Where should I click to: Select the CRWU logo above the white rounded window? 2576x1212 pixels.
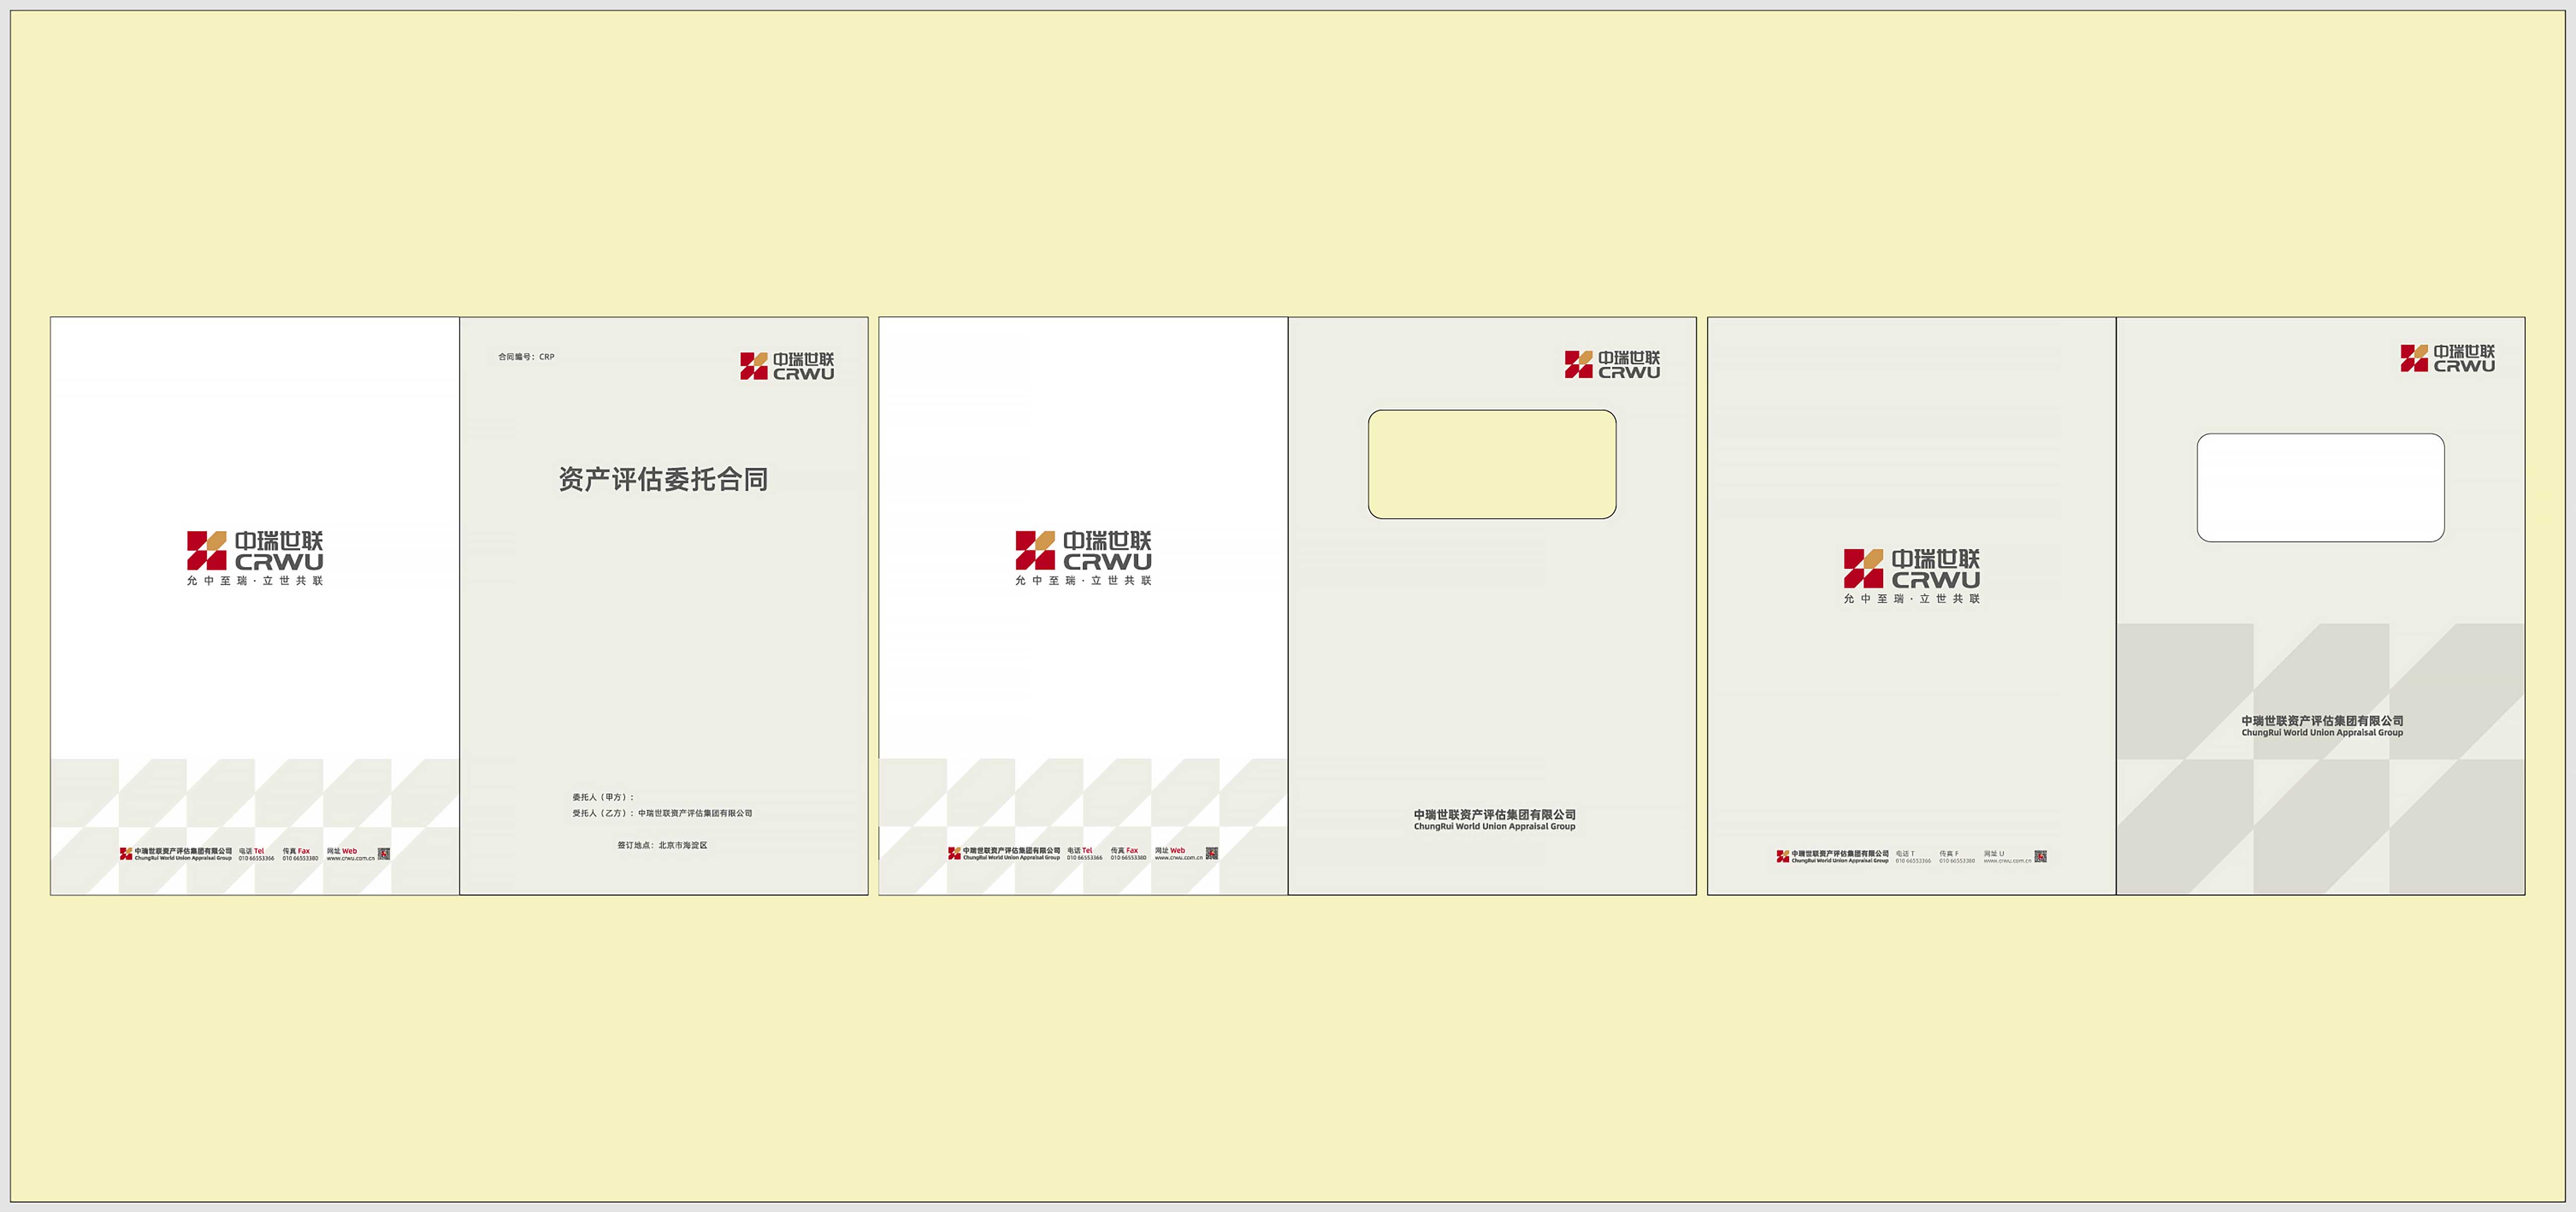coord(2448,358)
